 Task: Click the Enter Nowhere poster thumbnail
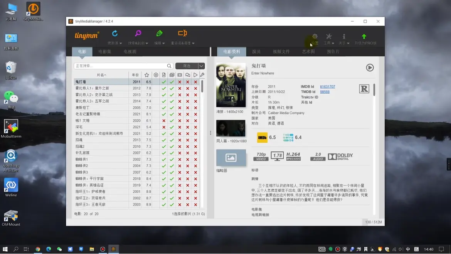pos(231,85)
